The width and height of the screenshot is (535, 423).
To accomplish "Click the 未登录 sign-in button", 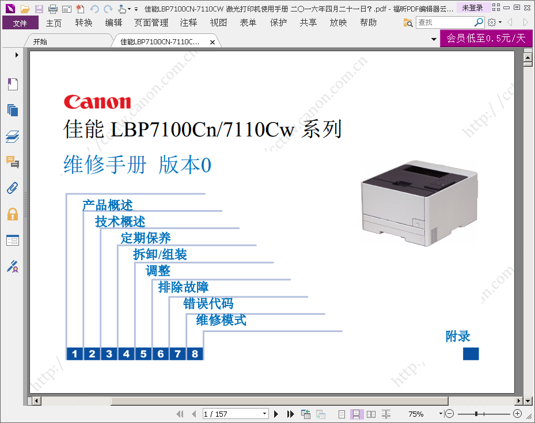I will [x=473, y=8].
